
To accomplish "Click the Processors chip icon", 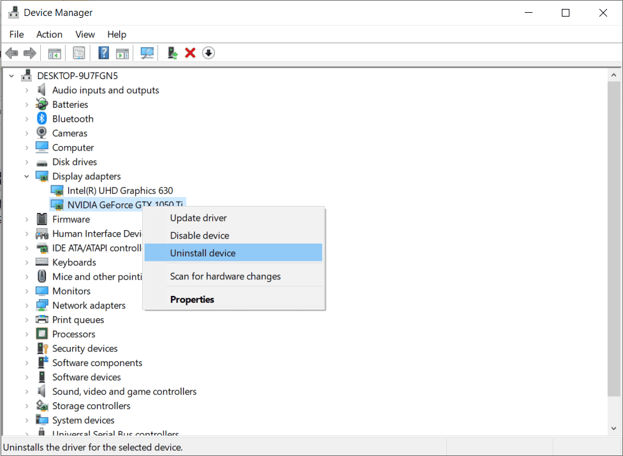I will (41, 334).
